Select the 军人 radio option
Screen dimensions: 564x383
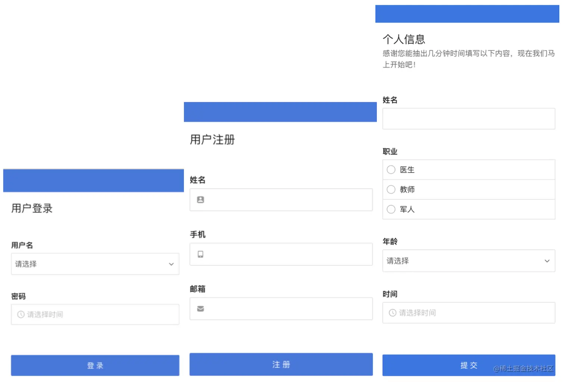point(391,209)
